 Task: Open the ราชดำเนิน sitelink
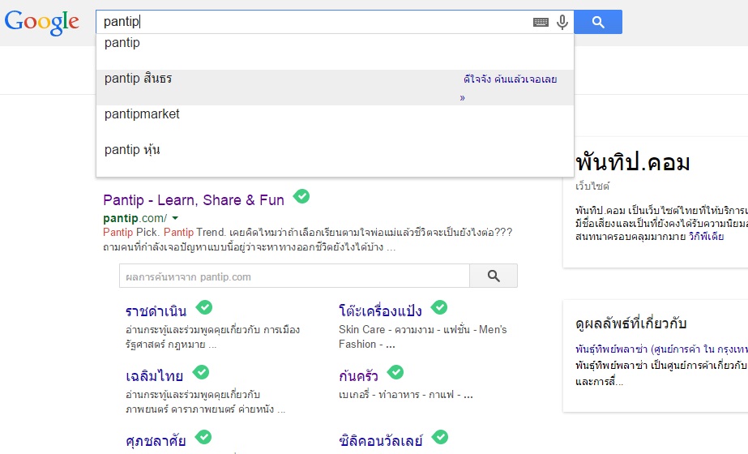click(156, 311)
